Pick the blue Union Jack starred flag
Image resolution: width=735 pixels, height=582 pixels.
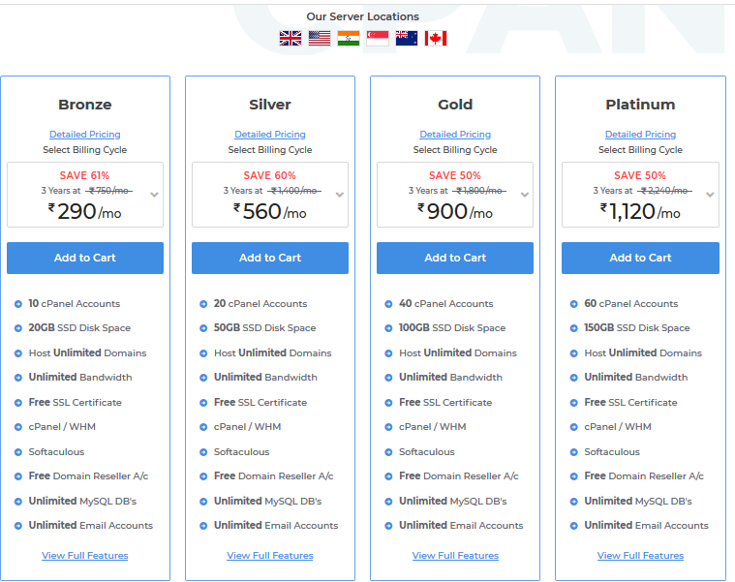tap(407, 39)
